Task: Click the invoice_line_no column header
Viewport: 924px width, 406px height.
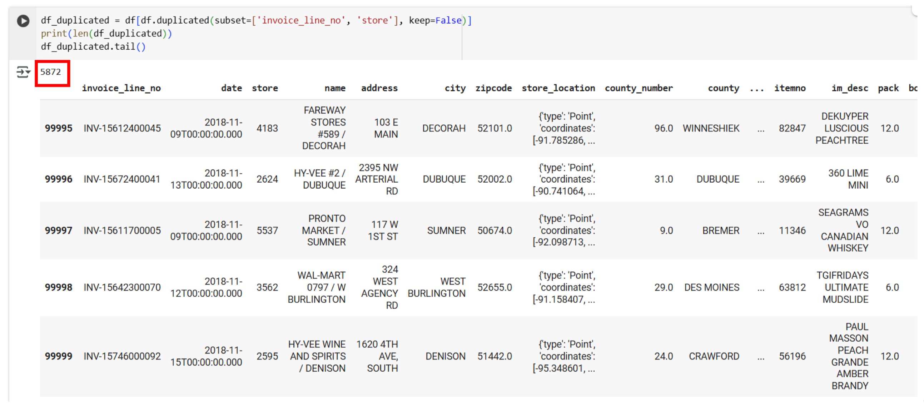Action: [x=121, y=88]
